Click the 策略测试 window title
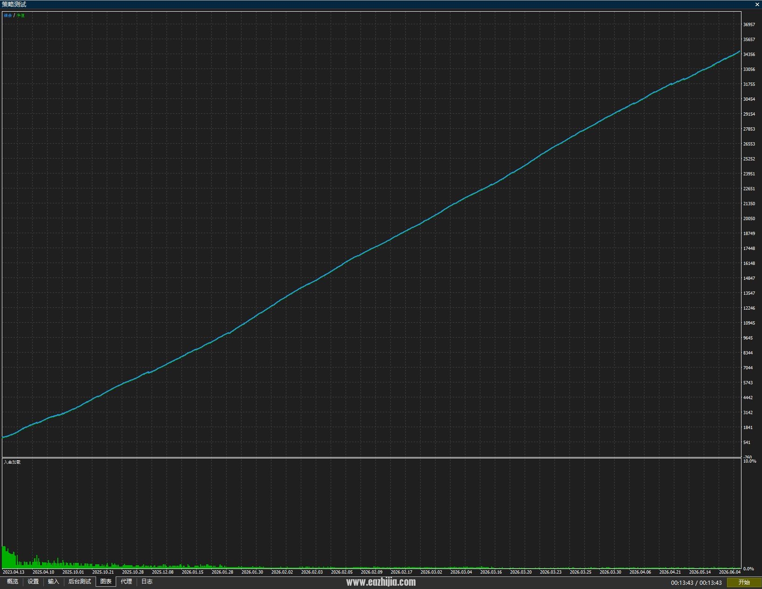Viewport: 762px width, 589px height. [14, 4]
